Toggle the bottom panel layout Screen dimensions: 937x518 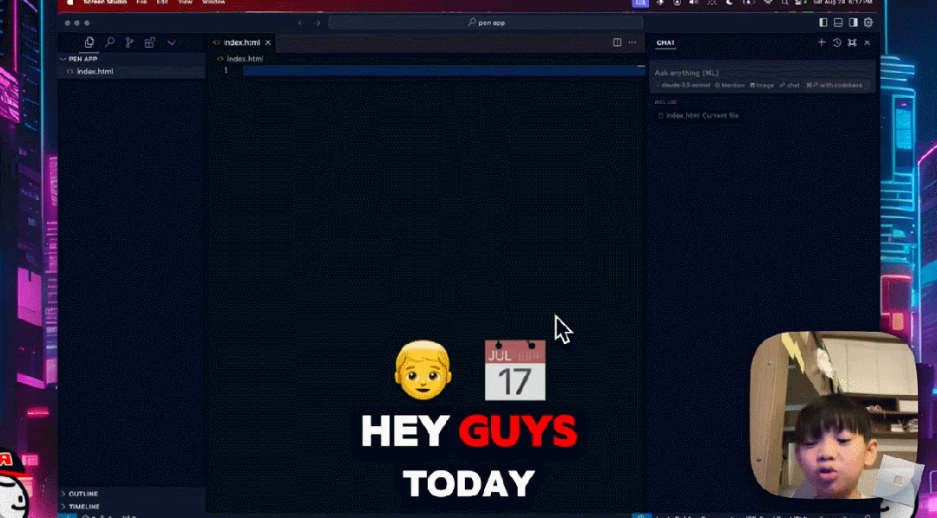838,23
